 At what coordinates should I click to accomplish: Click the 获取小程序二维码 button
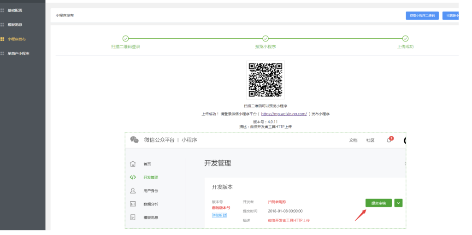(x=422, y=16)
